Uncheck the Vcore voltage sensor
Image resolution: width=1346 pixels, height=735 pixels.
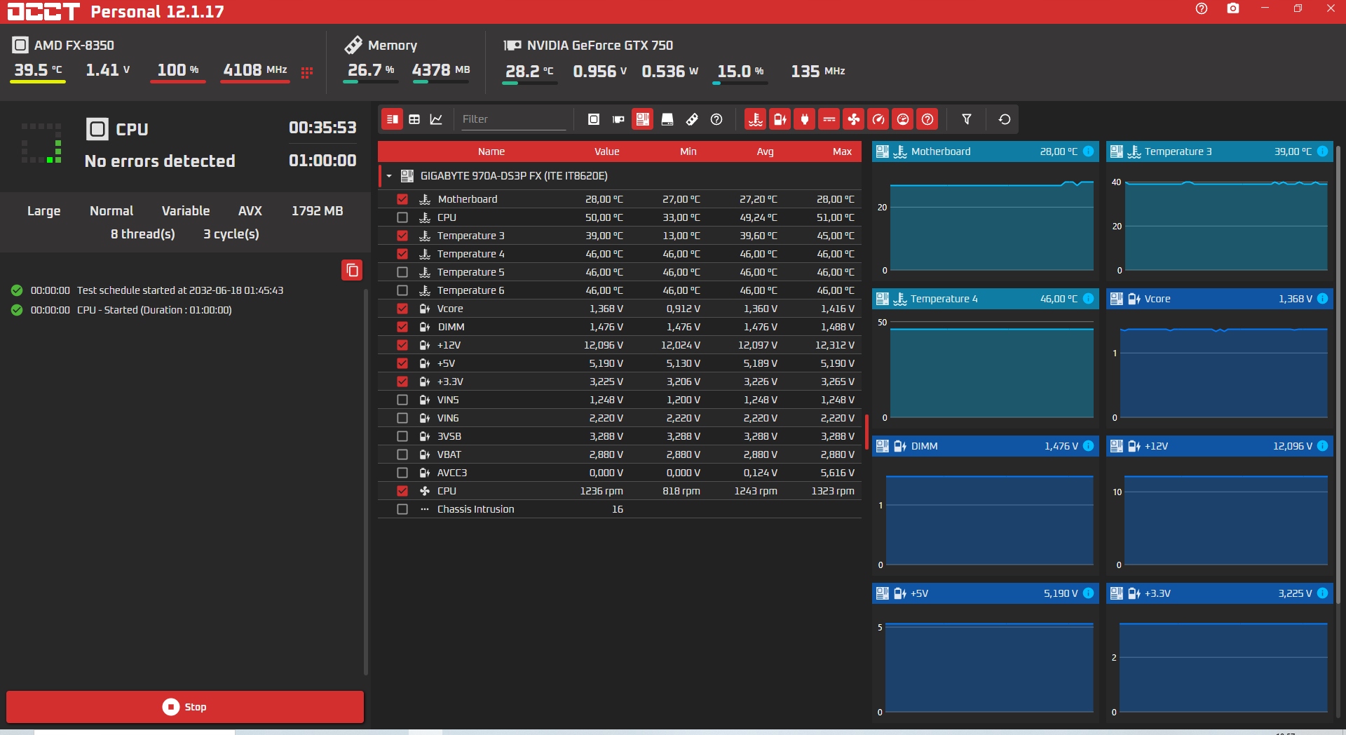(402, 309)
